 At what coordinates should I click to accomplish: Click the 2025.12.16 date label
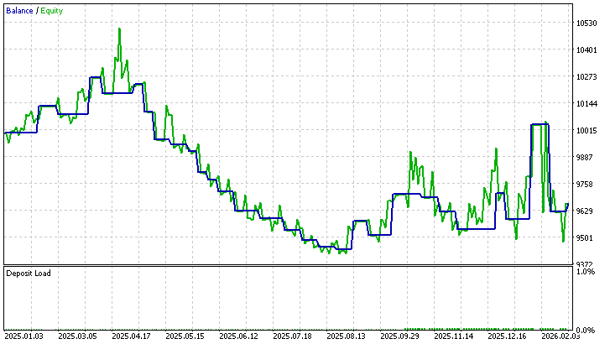point(508,336)
